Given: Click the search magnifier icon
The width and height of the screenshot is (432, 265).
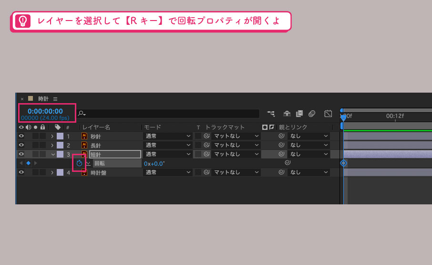Looking at the screenshot, I should [x=81, y=113].
